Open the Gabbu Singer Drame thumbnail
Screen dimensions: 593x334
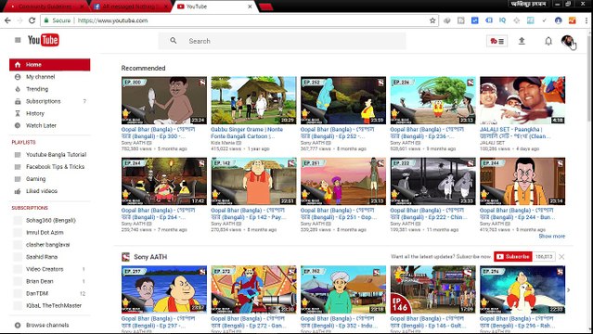pyautogui.click(x=253, y=100)
